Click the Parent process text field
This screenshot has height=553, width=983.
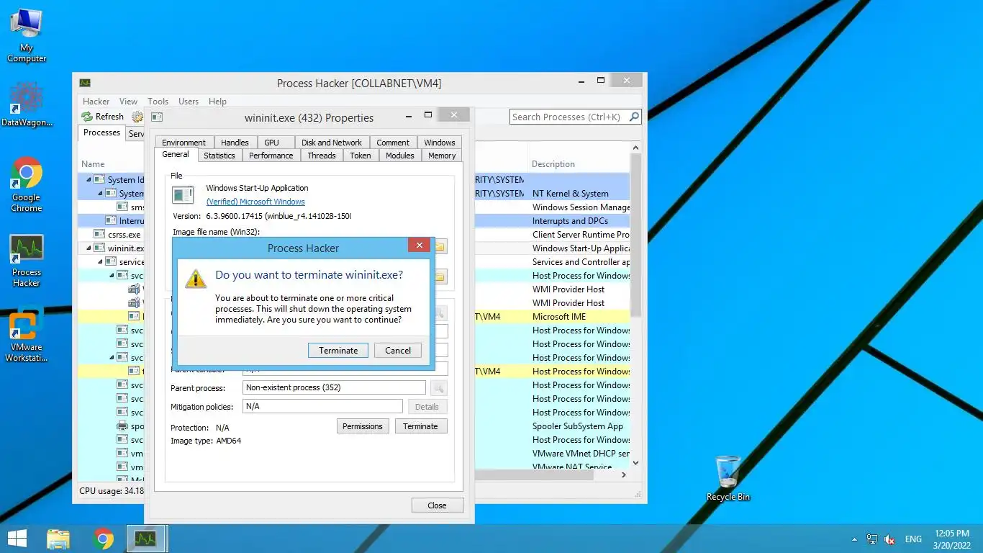334,387
